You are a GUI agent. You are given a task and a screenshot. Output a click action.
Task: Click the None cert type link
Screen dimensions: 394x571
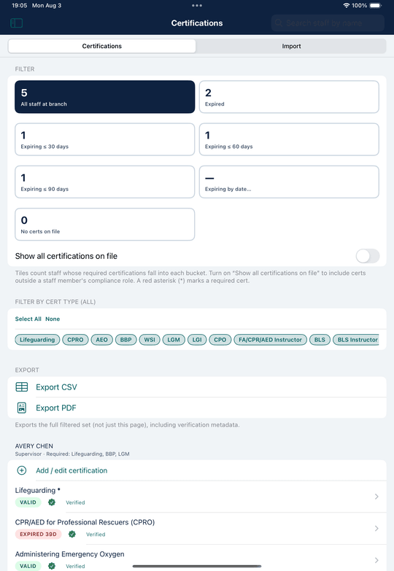(53, 319)
